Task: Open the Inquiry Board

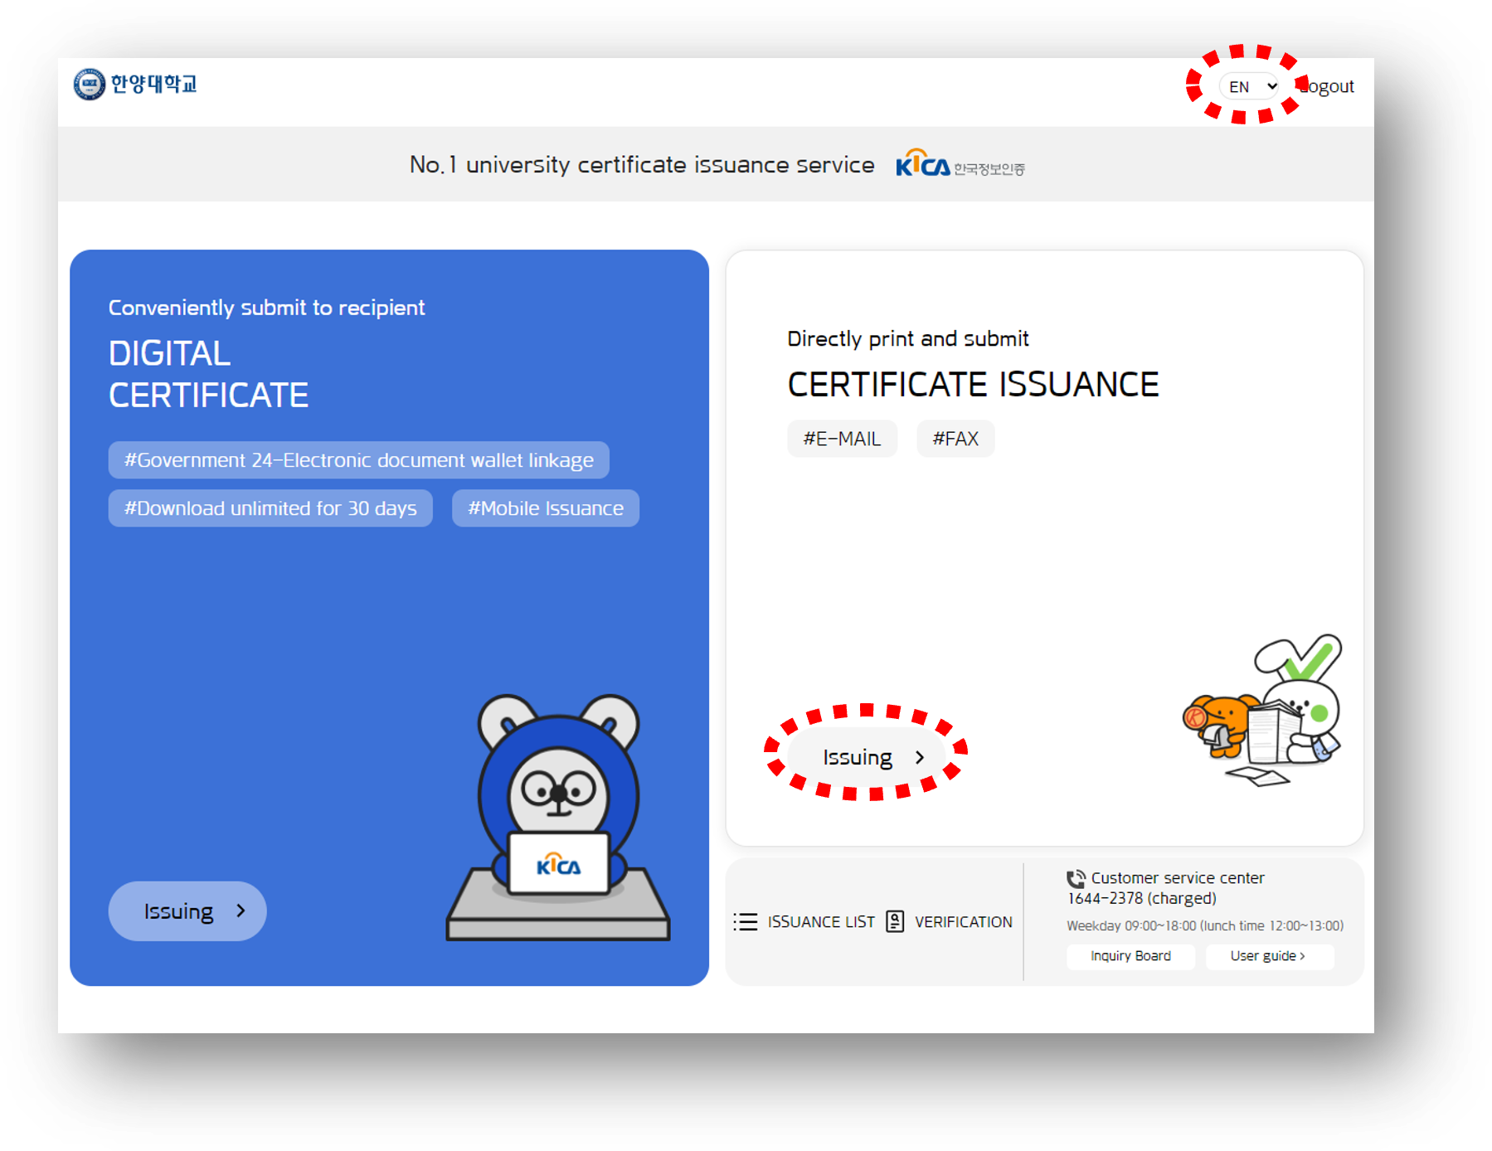Action: click(x=1130, y=956)
